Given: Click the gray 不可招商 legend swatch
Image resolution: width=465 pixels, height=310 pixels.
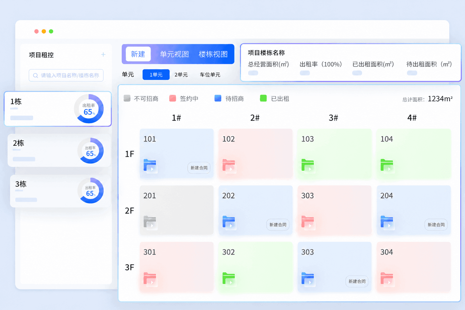Looking at the screenshot, I should tap(127, 98).
